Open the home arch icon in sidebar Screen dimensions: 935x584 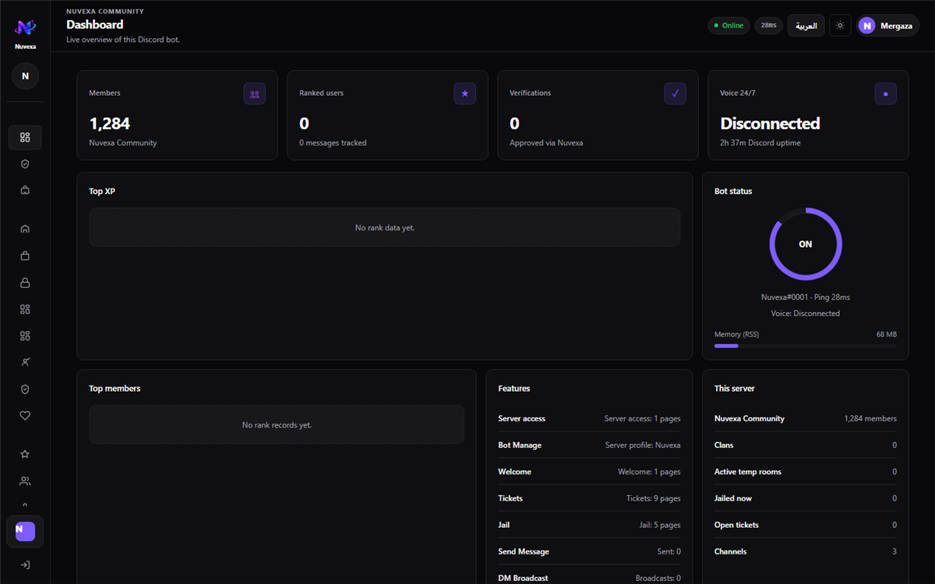pyautogui.click(x=25, y=229)
